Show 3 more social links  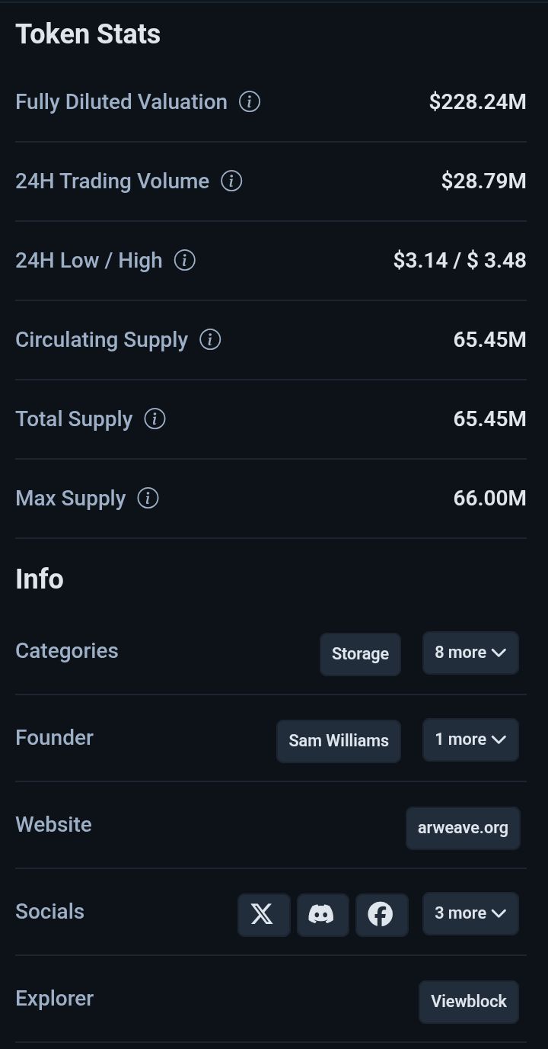[470, 913]
